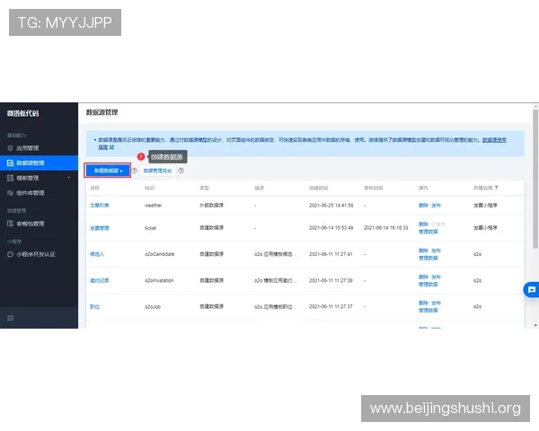The image size is (539, 431).
Task: Click the scrollbar down arrow
Action: [x=535, y=325]
